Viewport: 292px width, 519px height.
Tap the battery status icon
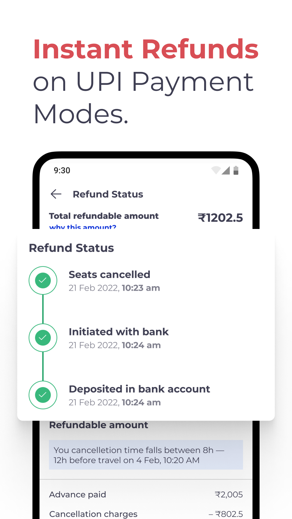click(x=236, y=171)
